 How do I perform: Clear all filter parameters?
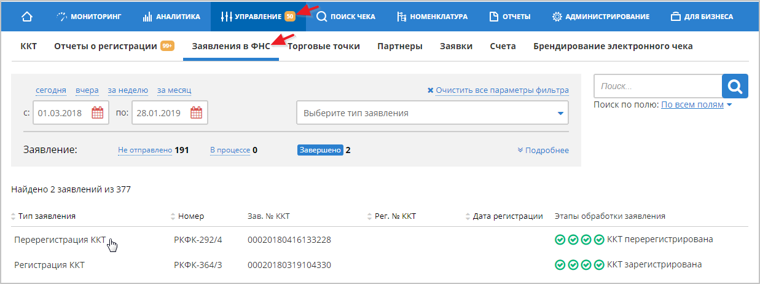498,90
